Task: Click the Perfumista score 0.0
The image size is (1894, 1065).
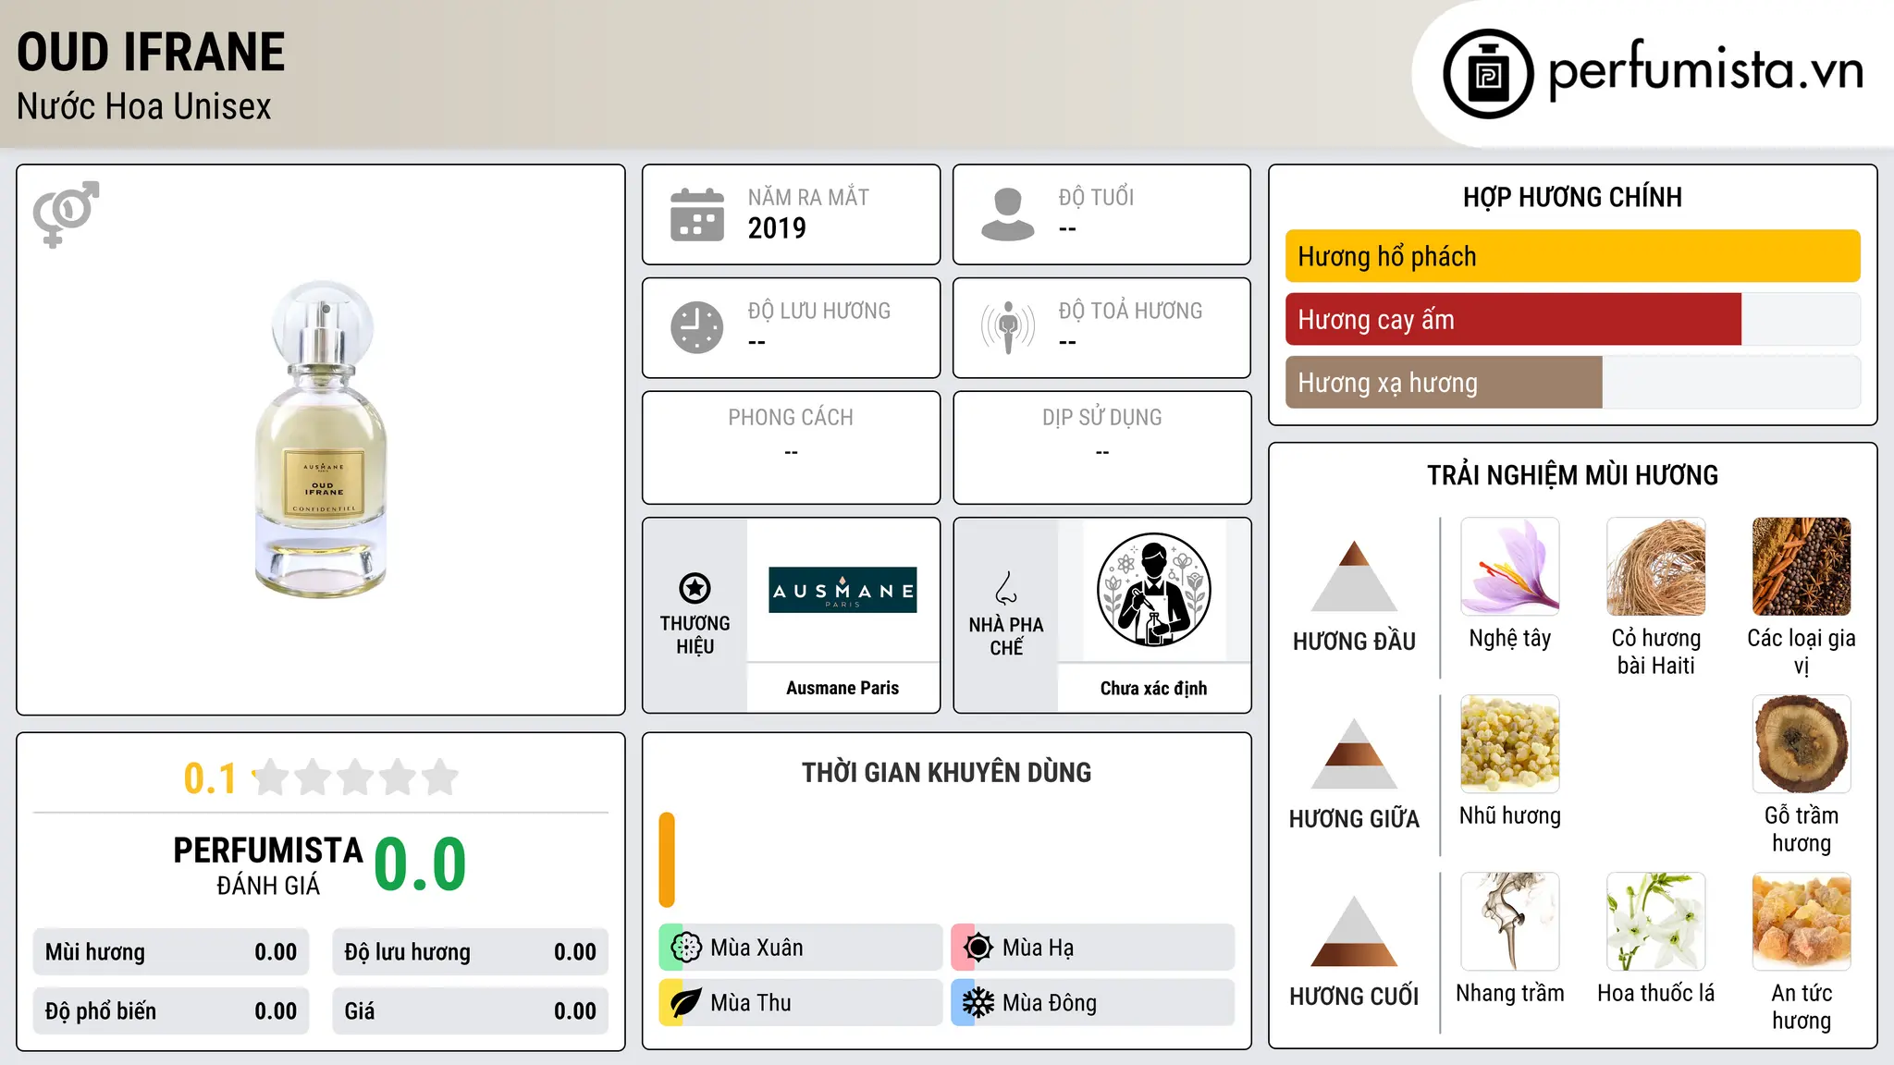Action: pos(420,864)
